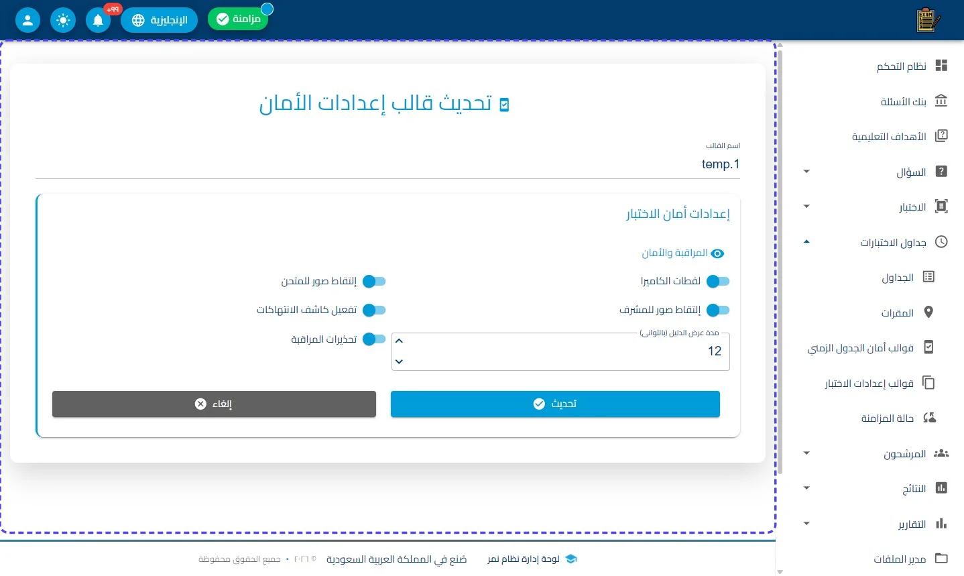Click the المراقبة والأمان section label

[x=674, y=253]
